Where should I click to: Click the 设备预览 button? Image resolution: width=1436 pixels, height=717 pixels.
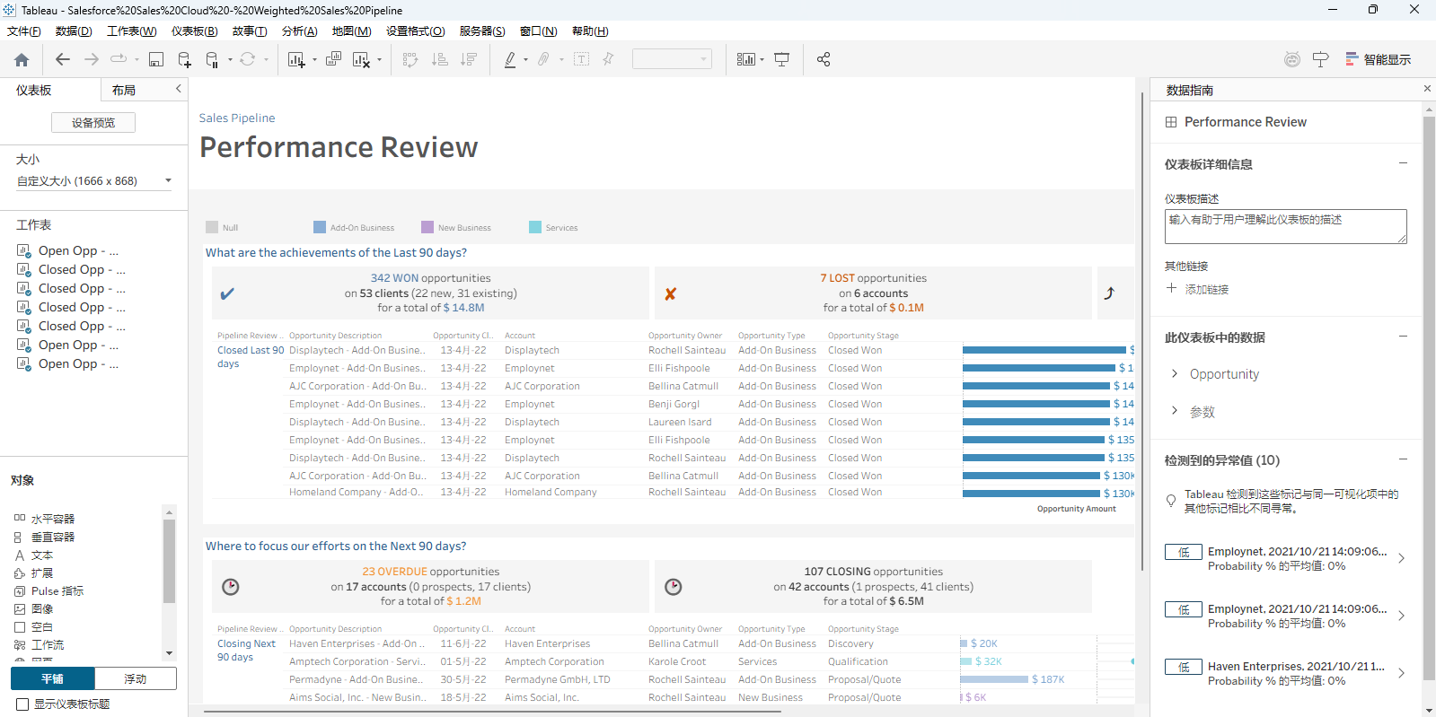point(93,123)
